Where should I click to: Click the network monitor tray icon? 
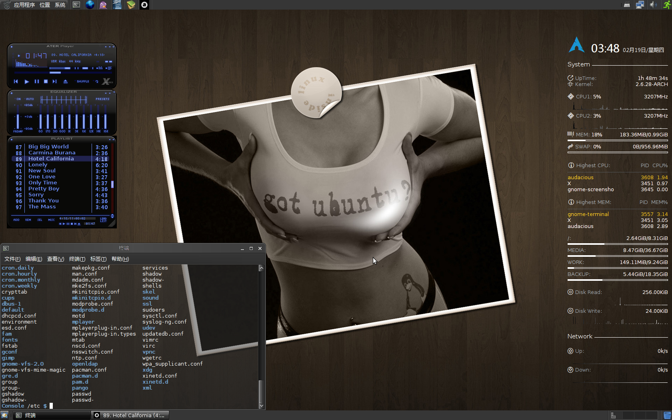[x=640, y=5]
